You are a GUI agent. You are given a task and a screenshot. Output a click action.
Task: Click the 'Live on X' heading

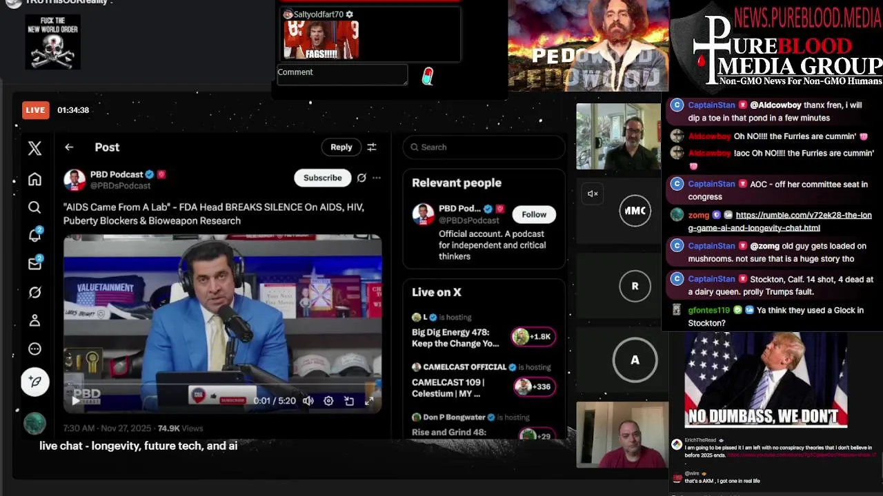point(437,292)
